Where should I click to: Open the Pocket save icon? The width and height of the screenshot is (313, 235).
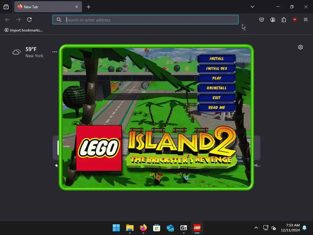[262, 20]
